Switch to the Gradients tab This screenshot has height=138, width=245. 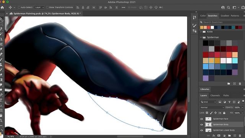[x=225, y=16]
